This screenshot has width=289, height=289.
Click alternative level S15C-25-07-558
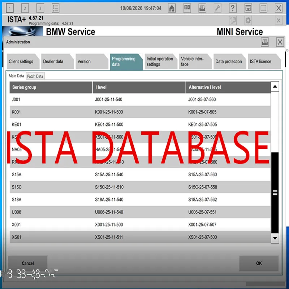click(203, 187)
